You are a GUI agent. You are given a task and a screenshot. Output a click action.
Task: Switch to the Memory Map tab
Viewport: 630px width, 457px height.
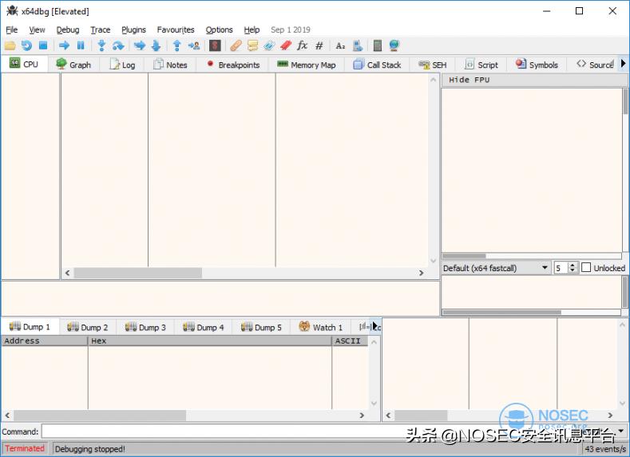click(x=306, y=65)
